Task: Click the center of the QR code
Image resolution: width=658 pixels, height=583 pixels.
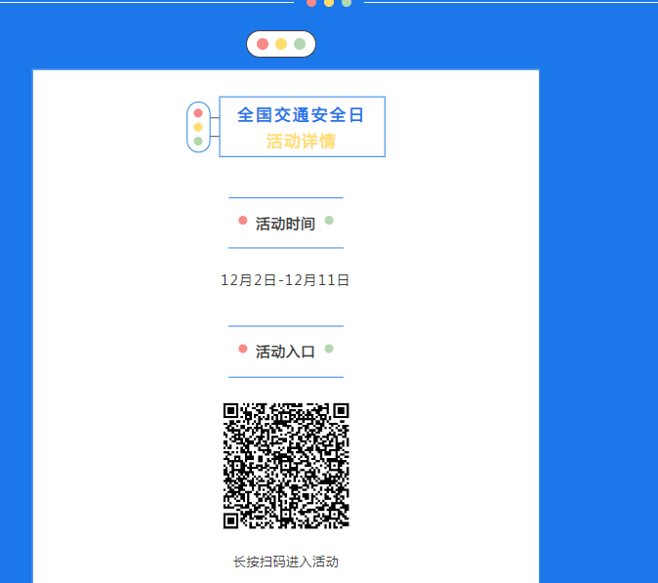Action: [286, 466]
